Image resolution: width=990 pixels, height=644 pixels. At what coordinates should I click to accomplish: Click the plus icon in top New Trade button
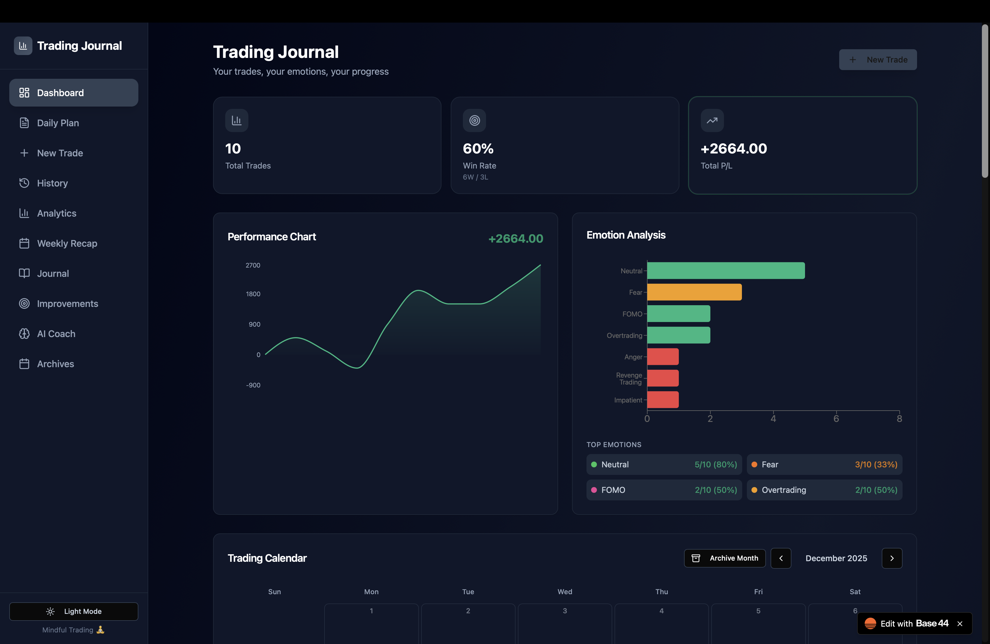(x=853, y=60)
